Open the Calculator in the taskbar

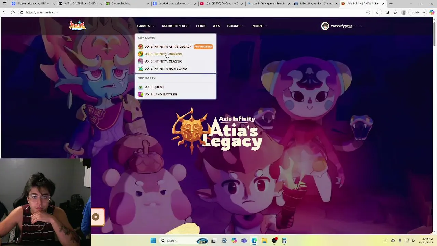(x=284, y=241)
